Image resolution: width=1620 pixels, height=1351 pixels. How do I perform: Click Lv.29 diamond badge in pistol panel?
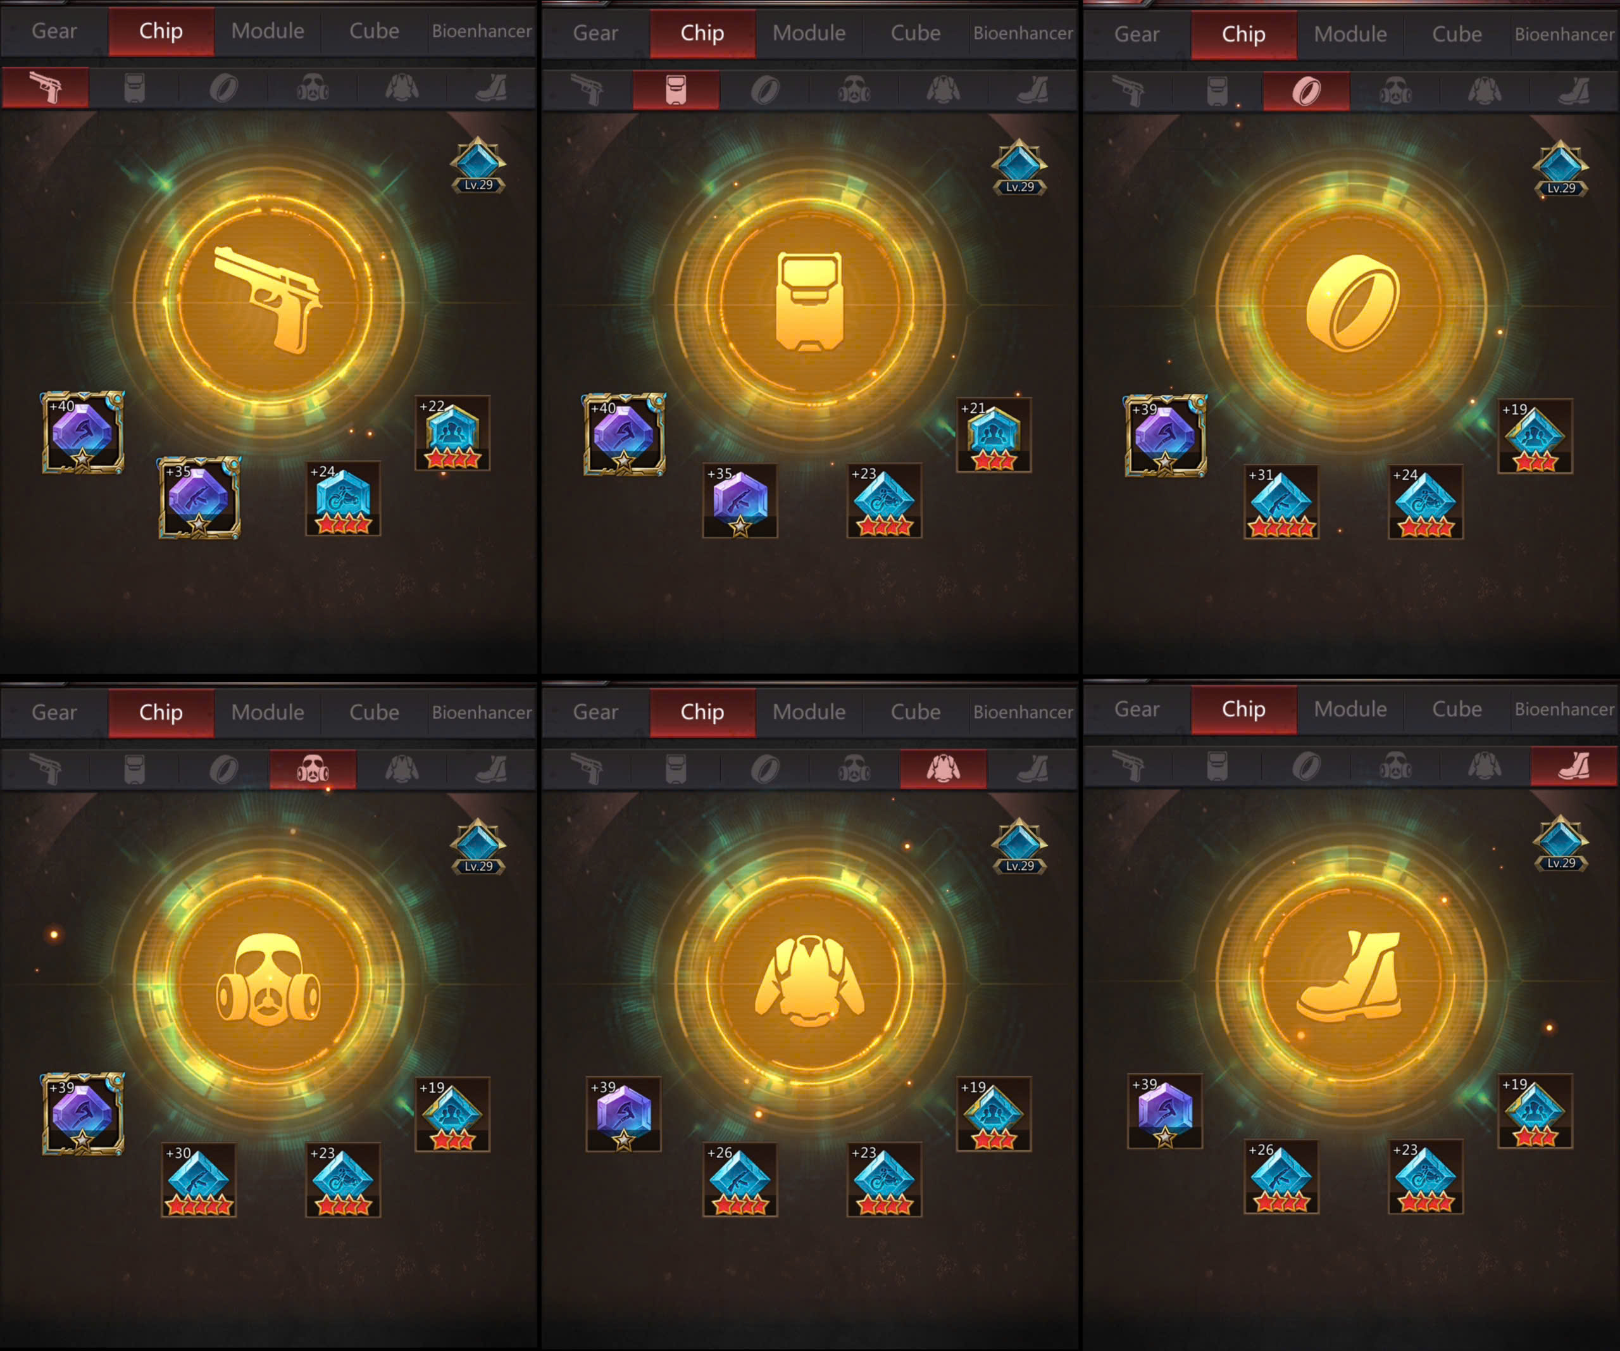478,165
